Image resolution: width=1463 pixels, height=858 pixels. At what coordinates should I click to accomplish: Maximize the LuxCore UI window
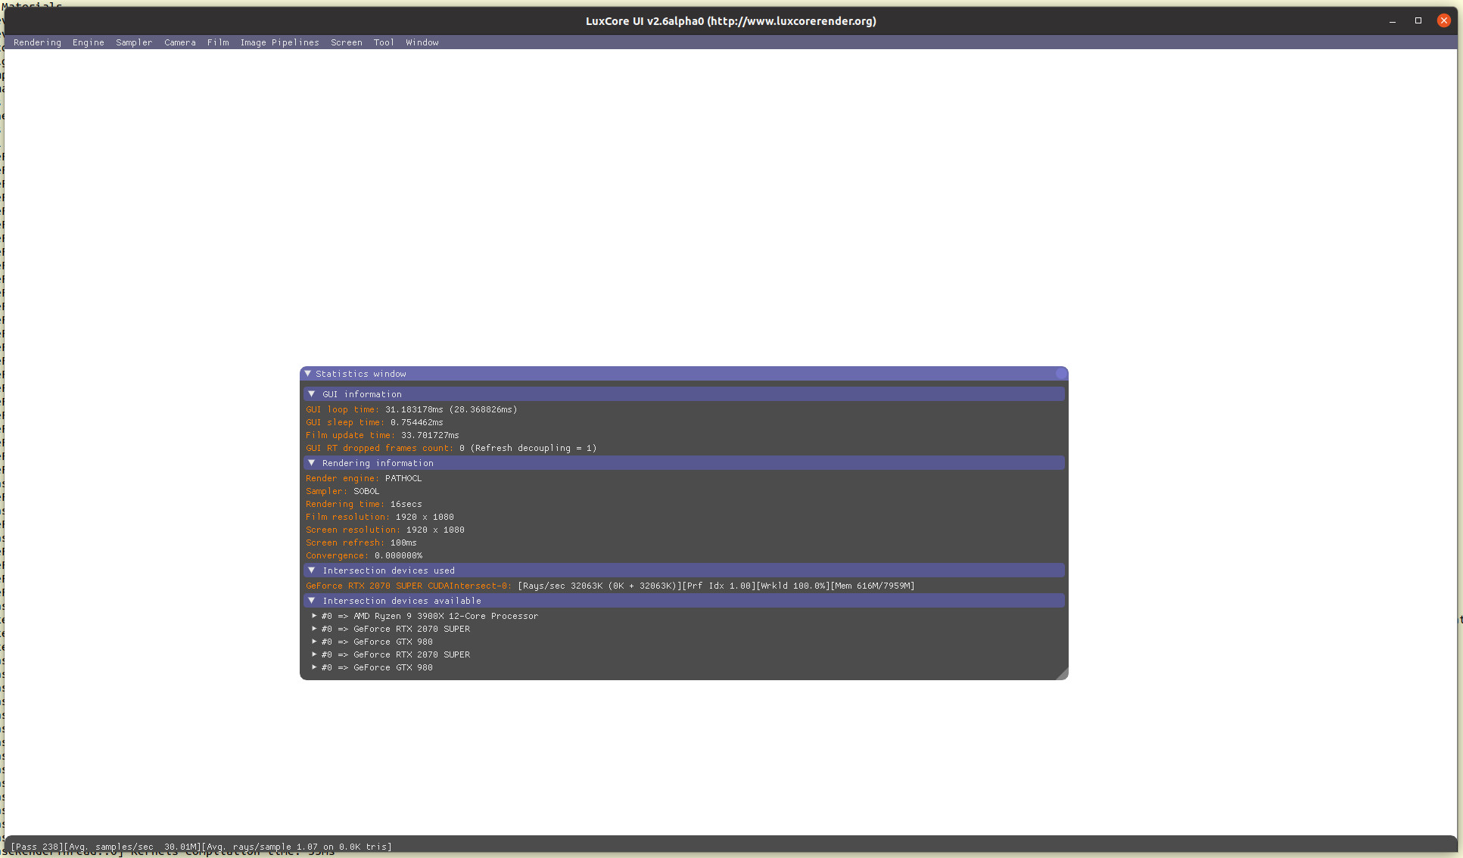1418,20
